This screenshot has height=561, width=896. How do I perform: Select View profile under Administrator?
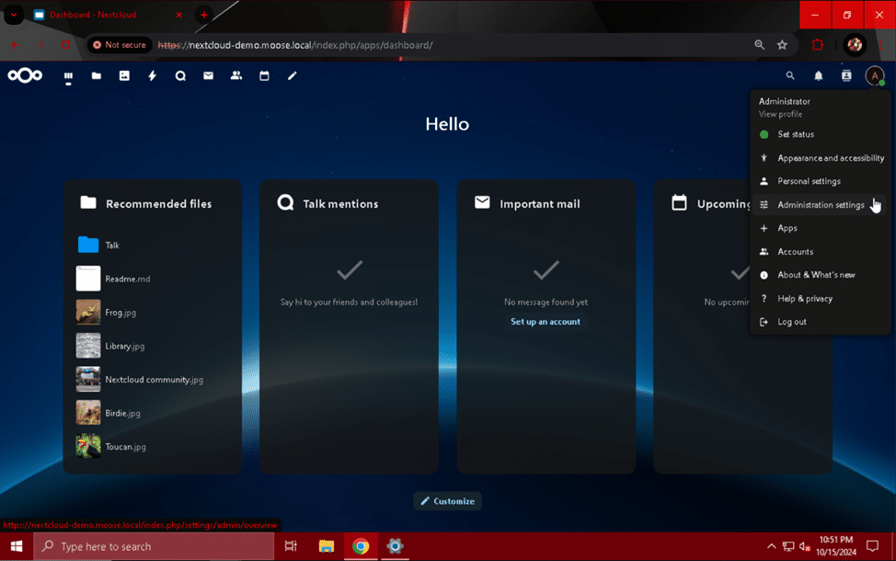pos(780,114)
